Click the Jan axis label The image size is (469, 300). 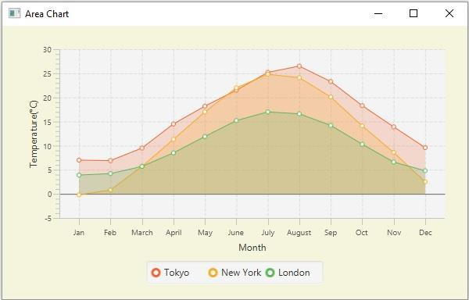[79, 233]
